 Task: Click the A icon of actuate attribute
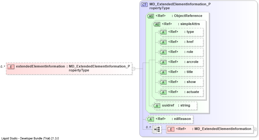tap(163, 92)
